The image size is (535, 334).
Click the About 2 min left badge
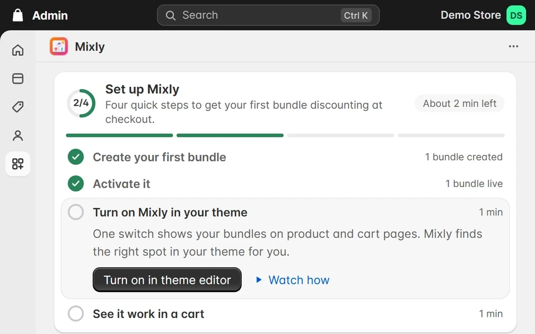(460, 104)
